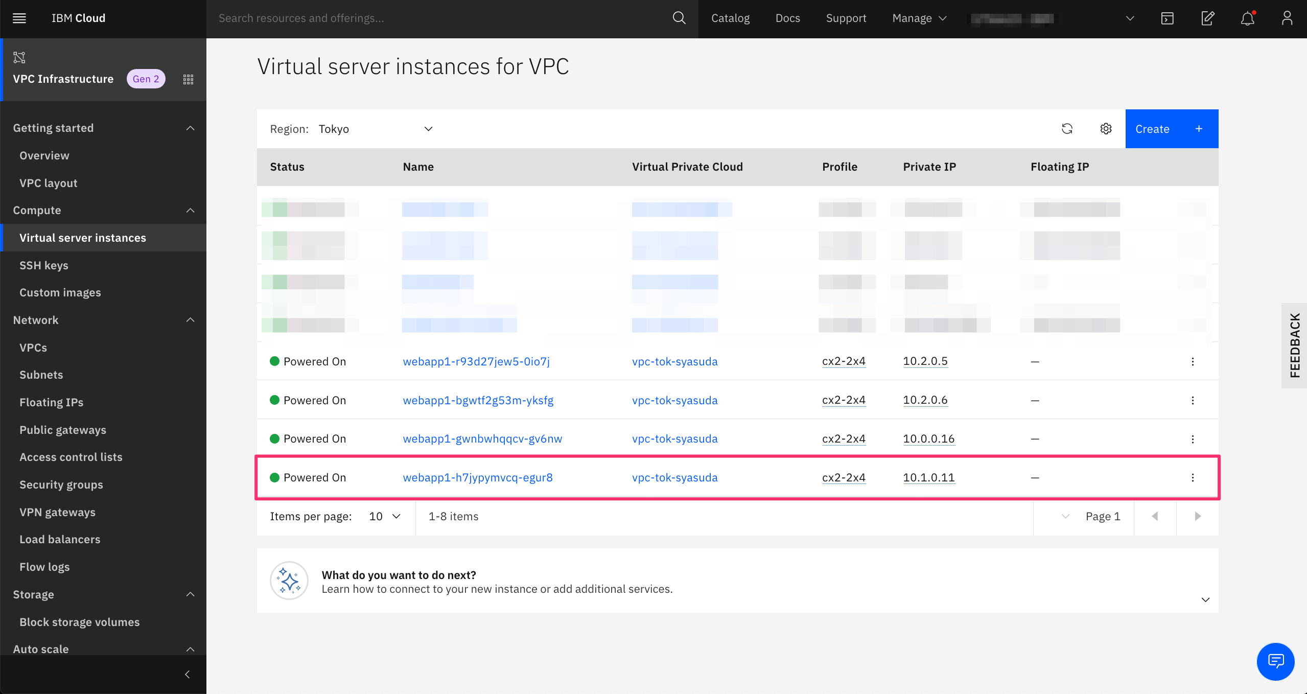Open the VPC Infrastructure switcher grid icon
Screen dimensions: 1307x694
point(188,79)
